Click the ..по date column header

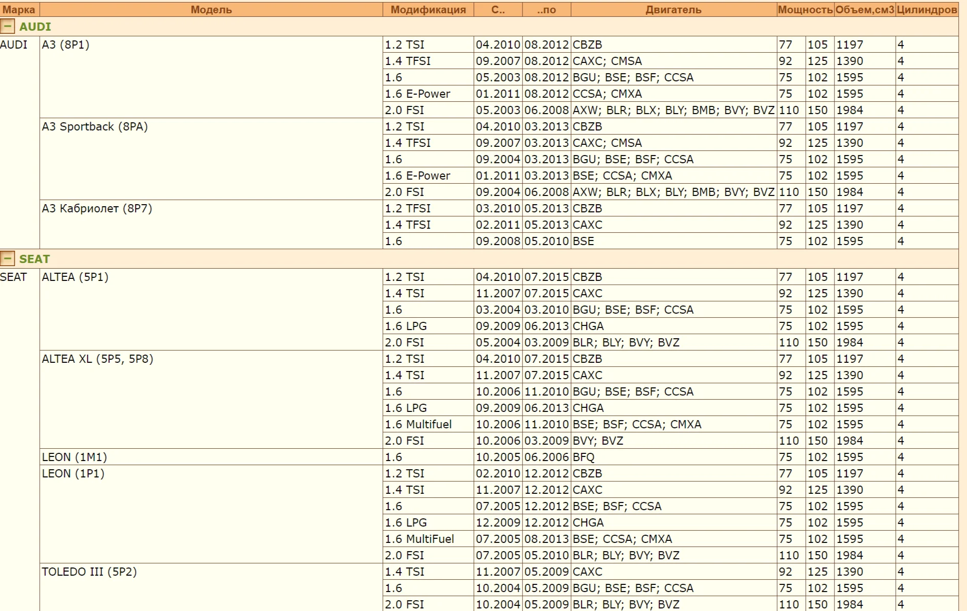[547, 9]
